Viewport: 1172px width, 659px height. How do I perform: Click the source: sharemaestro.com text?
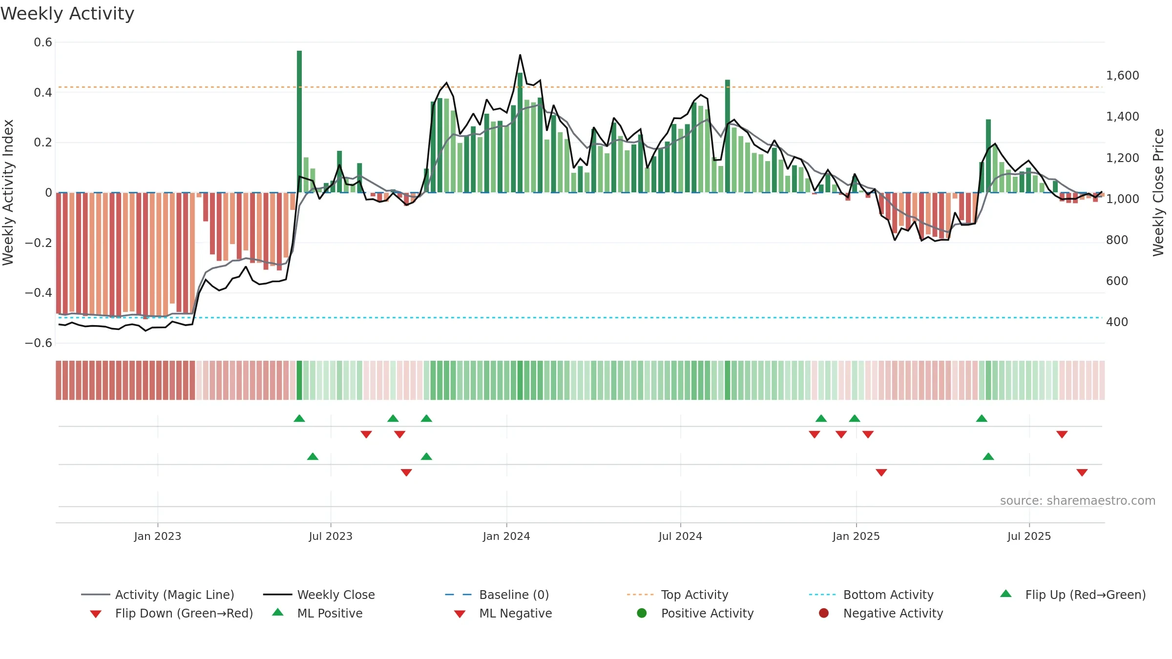click(1078, 501)
